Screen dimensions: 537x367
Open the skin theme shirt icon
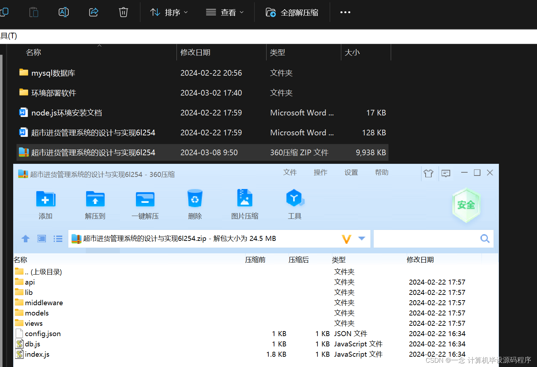428,173
